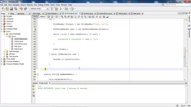Image resolution: width=191 pixels, height=107 pixels.
Task: Click the Debug Project icon
Action: 66,9
